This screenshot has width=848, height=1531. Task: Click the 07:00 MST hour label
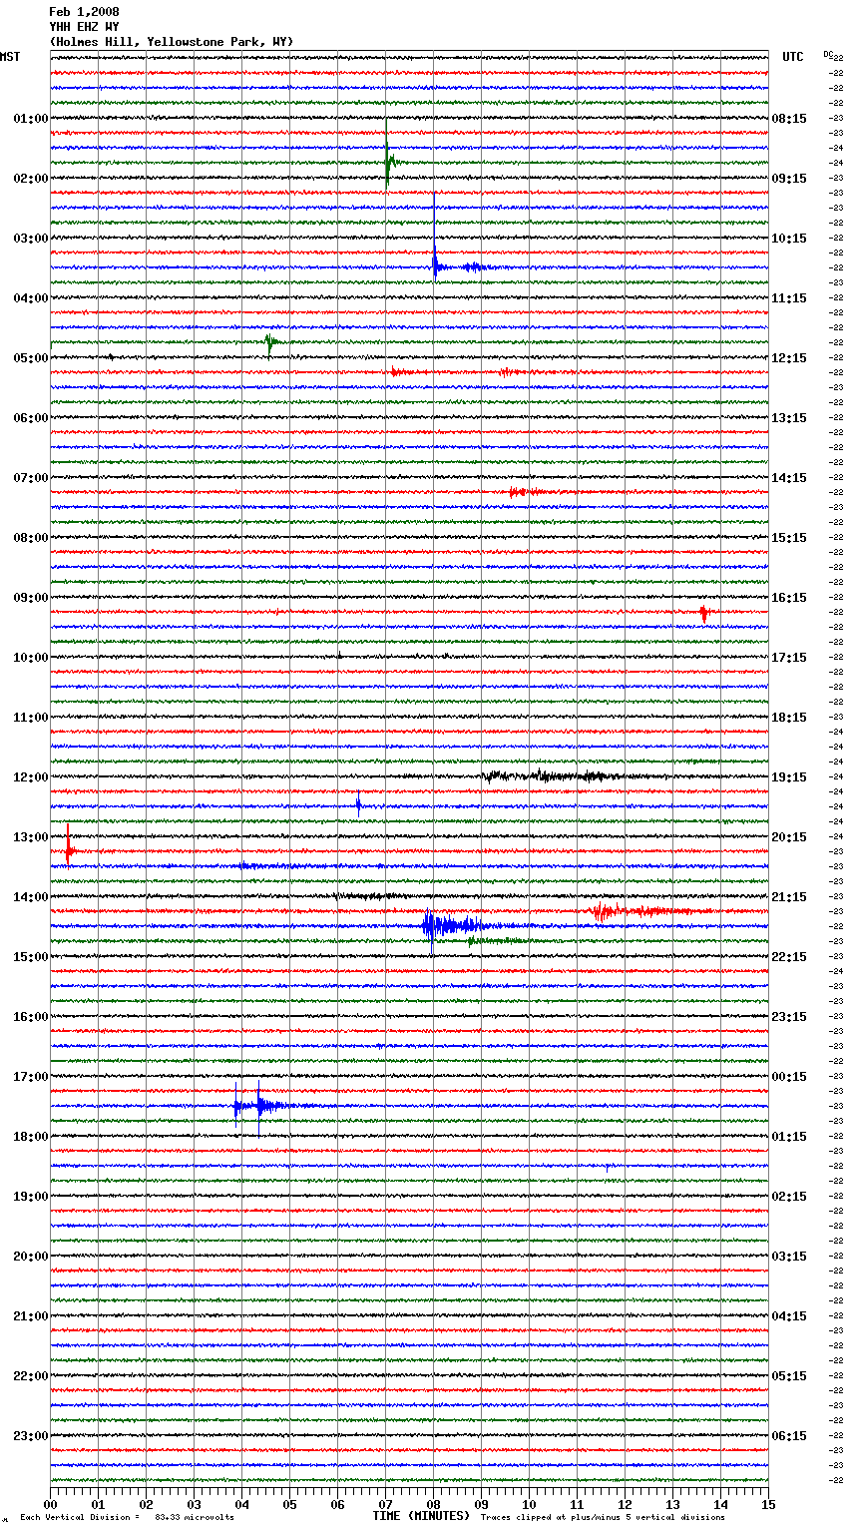31,478
